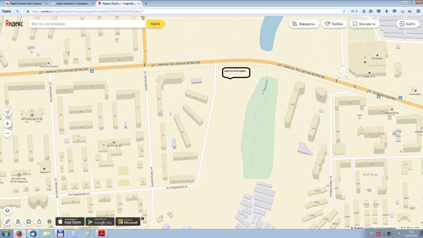
Task: Click the Школа № 80 map label
Action: [x=114, y=146]
